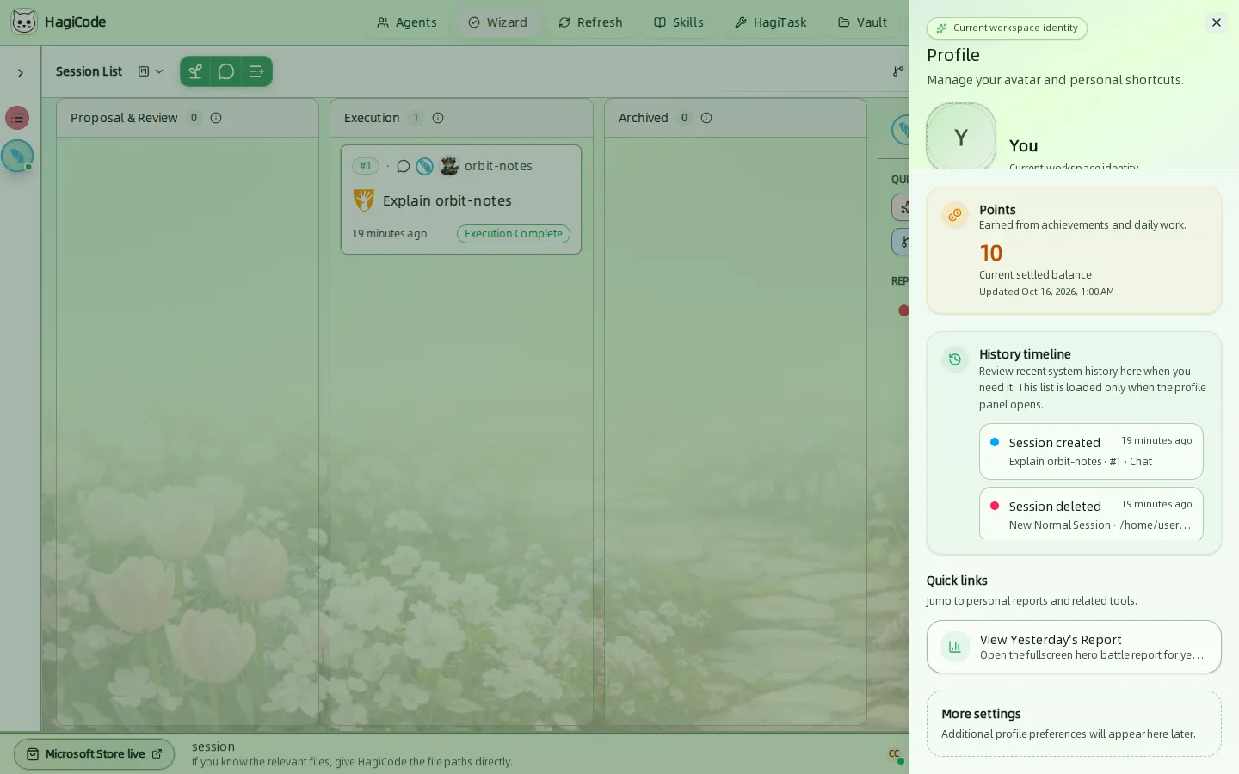Click the HagiCode cat logo
Screen dimensions: 1239x774
coord(24,21)
